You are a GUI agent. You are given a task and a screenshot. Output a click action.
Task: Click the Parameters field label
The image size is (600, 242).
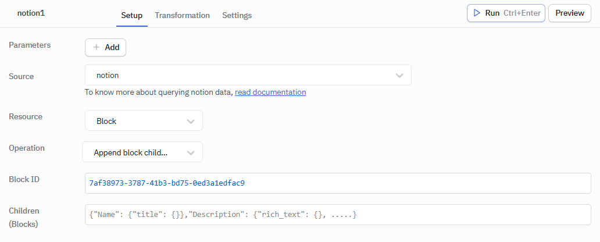(30, 45)
